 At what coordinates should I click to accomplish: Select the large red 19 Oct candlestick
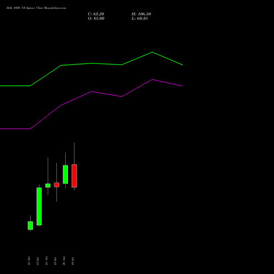[74, 176]
